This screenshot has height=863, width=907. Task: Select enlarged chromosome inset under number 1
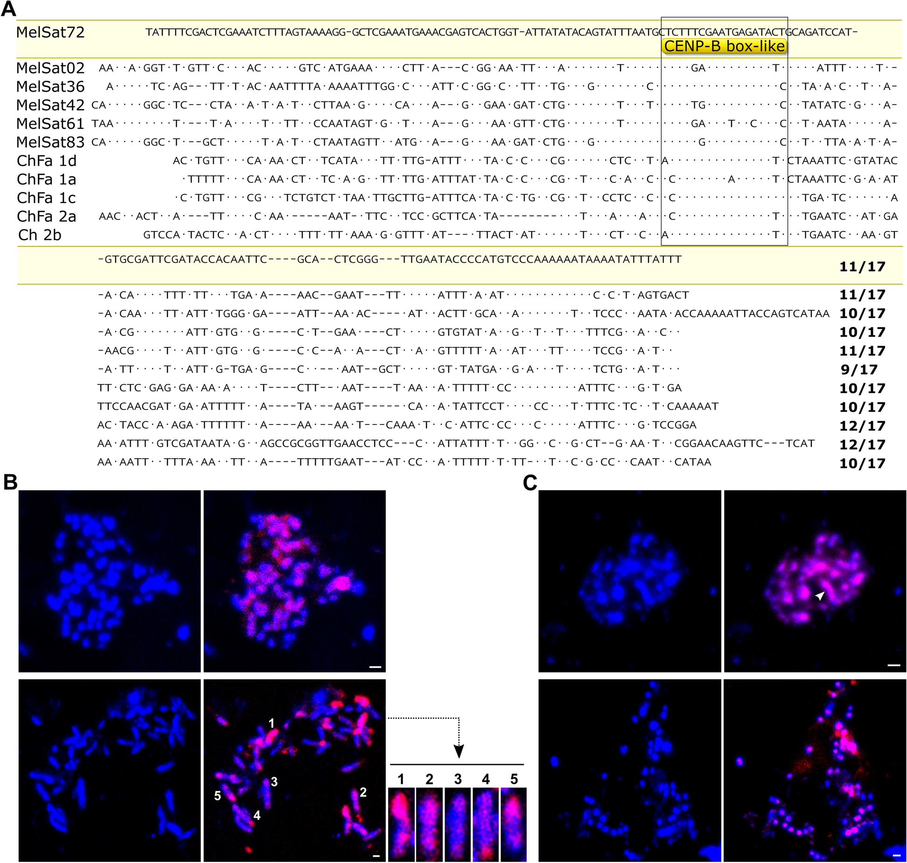401,824
